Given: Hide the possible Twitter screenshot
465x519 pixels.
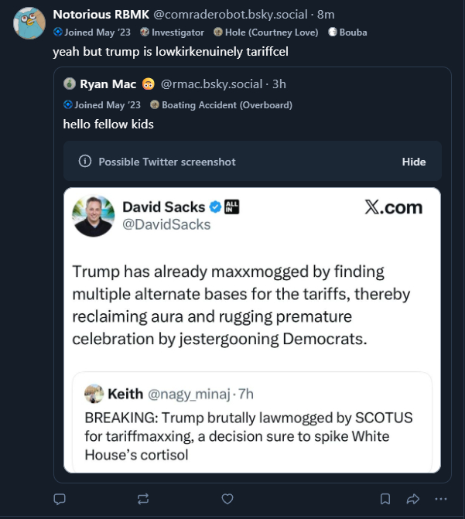Looking at the screenshot, I should click(414, 162).
